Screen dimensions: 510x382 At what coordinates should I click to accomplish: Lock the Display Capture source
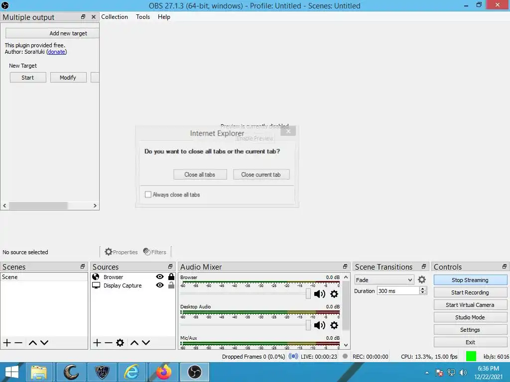(171, 285)
